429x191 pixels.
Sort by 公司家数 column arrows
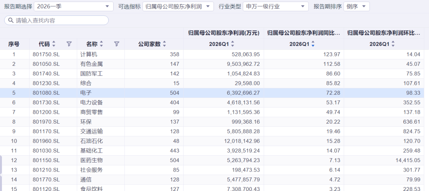164,44
